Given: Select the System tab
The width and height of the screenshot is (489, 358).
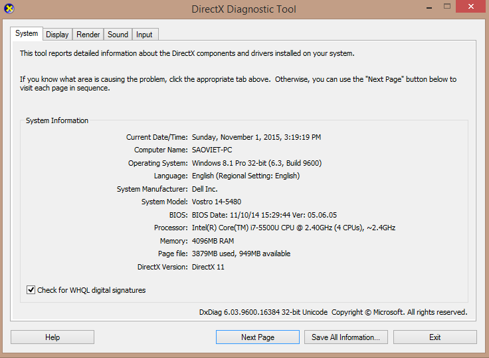Looking at the screenshot, I should (x=27, y=34).
